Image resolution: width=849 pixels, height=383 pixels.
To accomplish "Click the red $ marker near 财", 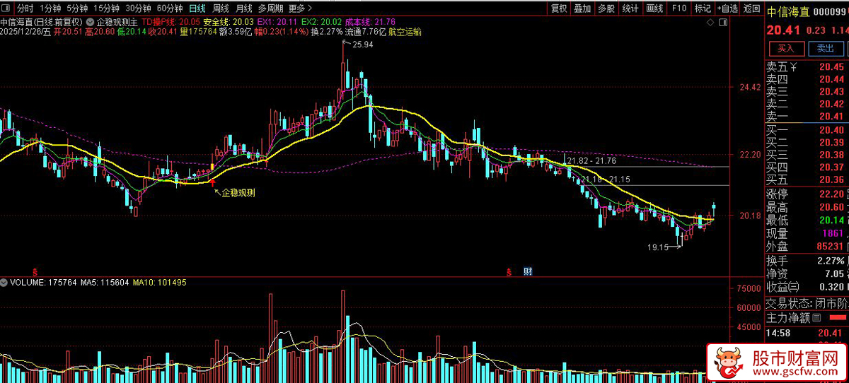I will click(508, 271).
